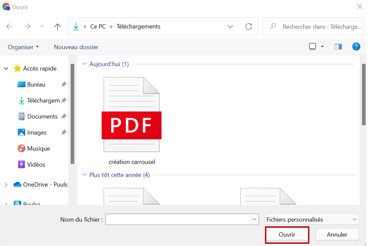
Task: Click the pin icon next to Images
Action: 64,132
